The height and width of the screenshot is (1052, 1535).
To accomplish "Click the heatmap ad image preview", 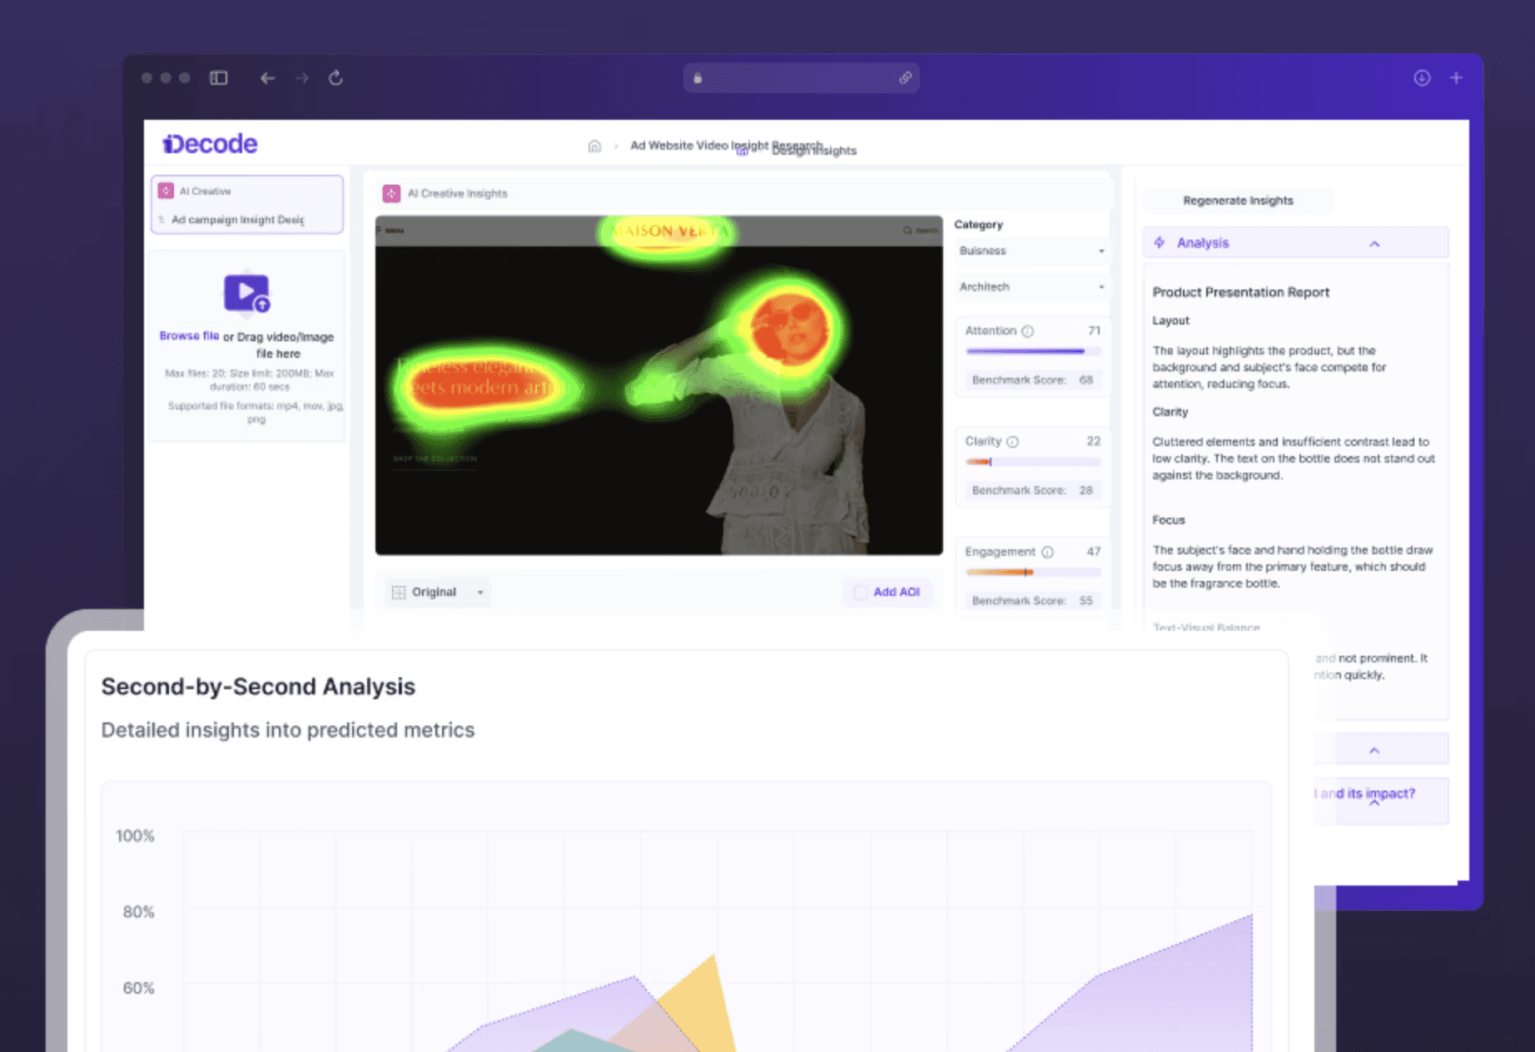I will pos(658,385).
